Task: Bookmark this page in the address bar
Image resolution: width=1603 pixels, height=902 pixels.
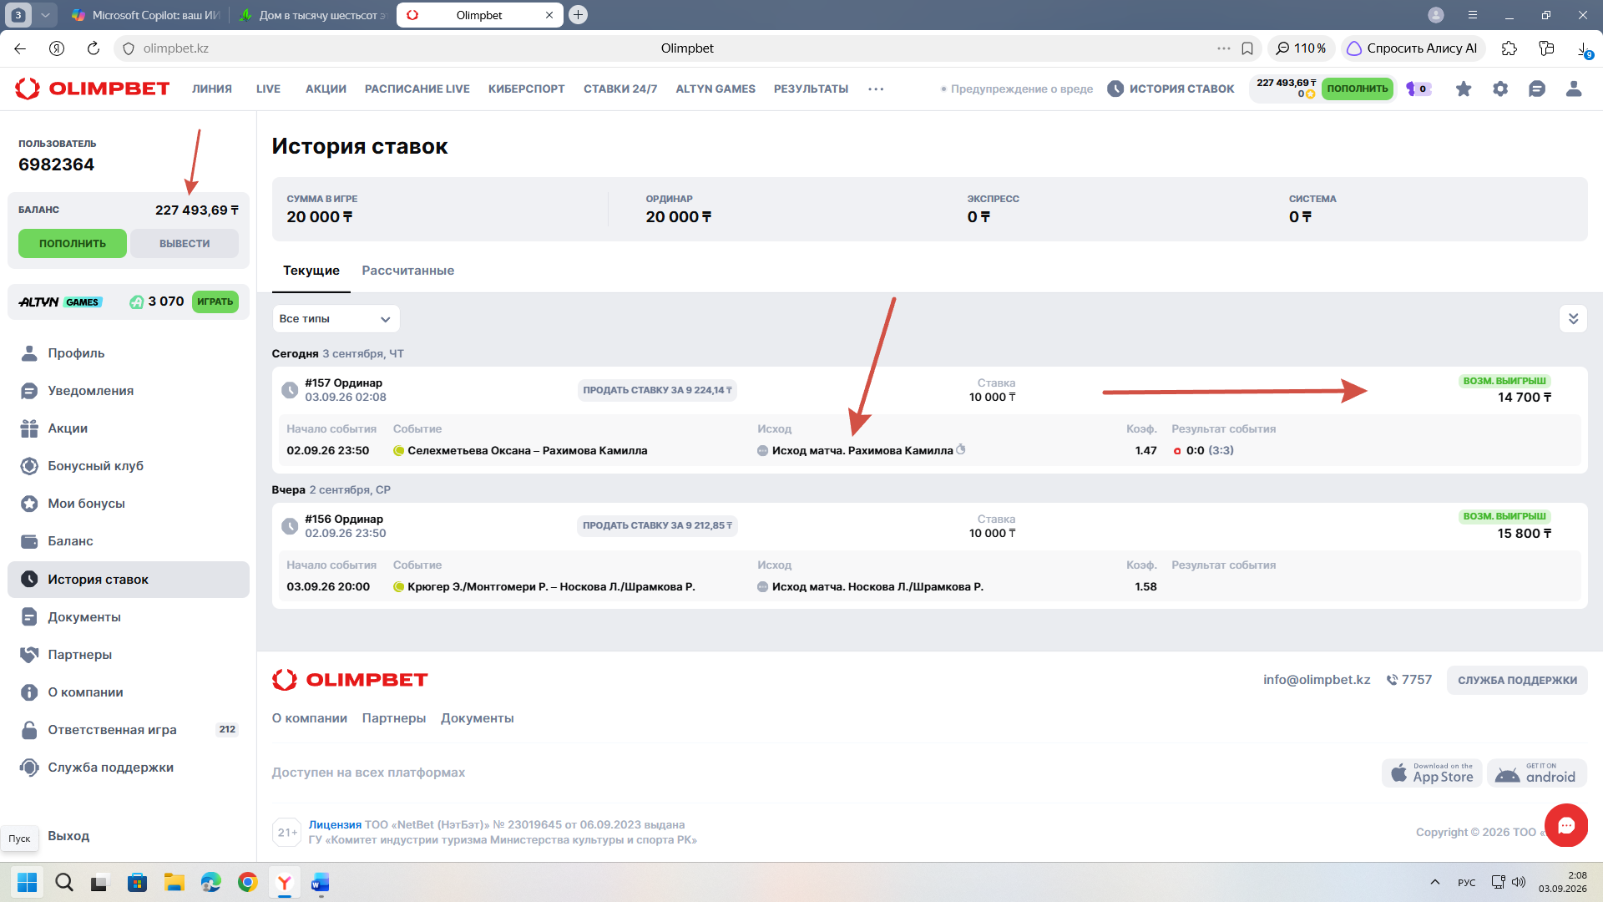Action: [1247, 48]
